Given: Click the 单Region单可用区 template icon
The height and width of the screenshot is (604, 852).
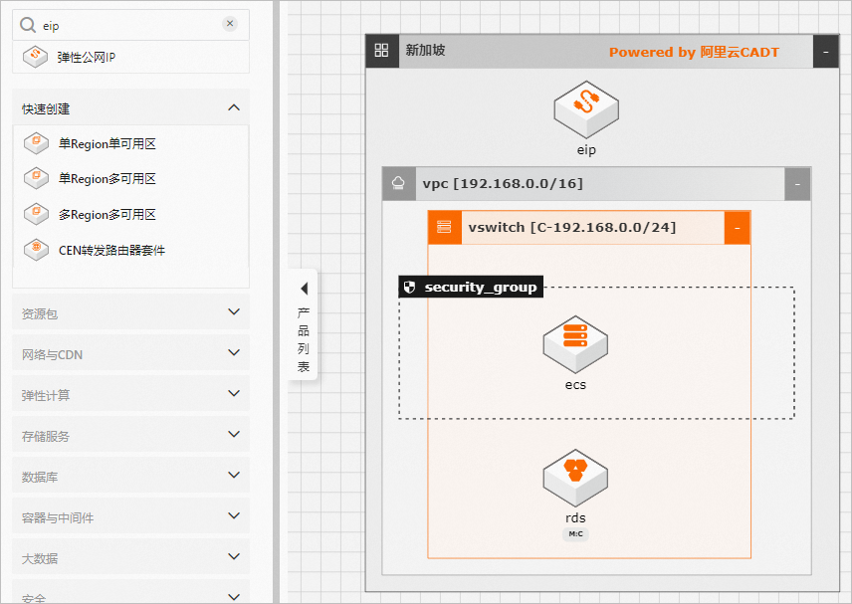Looking at the screenshot, I should (x=37, y=143).
